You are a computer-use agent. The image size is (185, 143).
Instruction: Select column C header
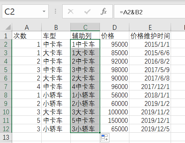click(85, 27)
